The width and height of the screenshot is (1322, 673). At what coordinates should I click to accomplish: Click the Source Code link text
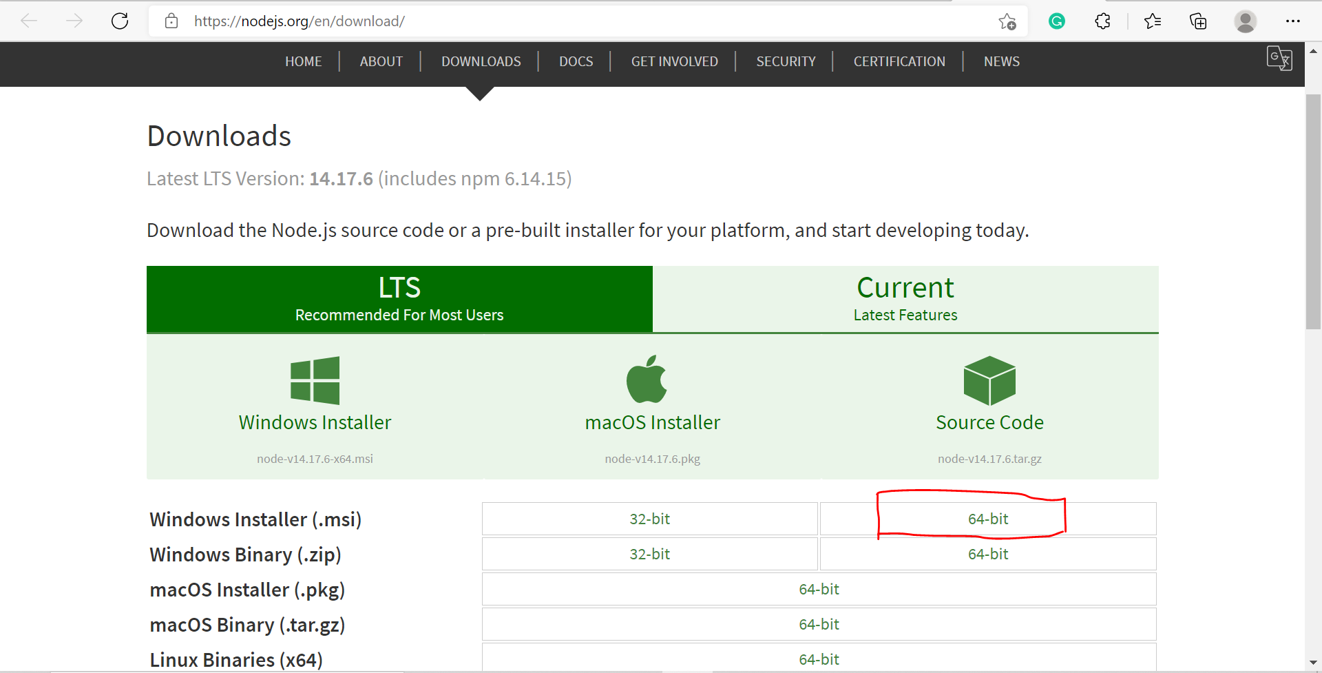click(989, 422)
